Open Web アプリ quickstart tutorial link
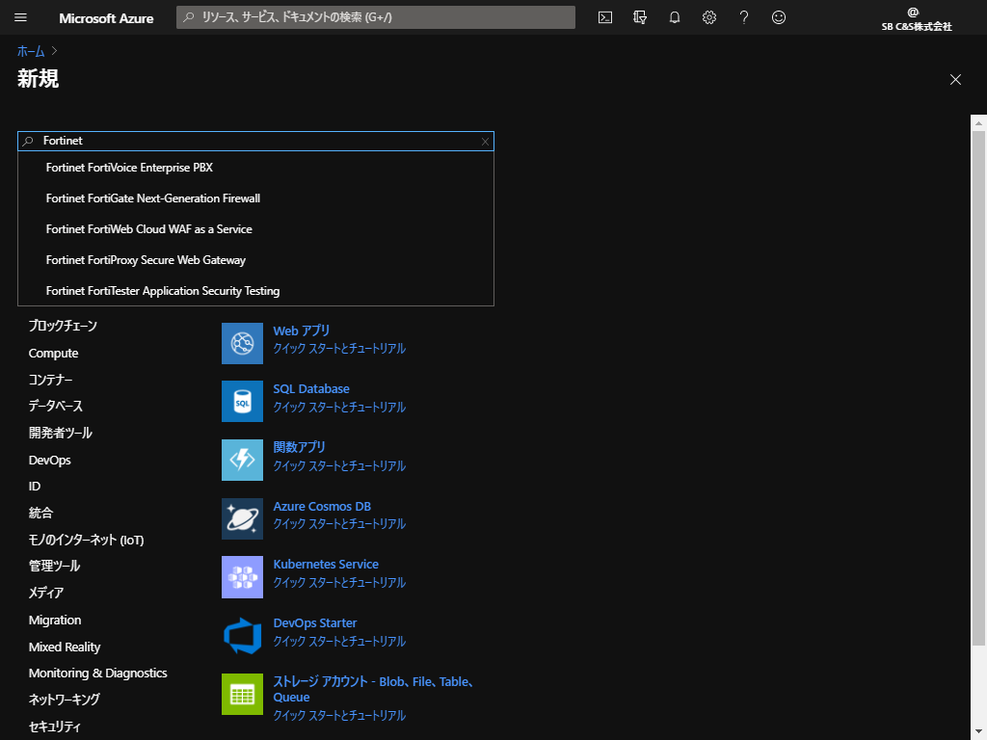 [x=339, y=349]
